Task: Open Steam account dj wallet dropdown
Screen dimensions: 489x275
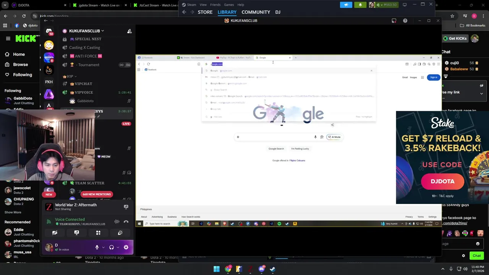Action: [x=383, y=5]
